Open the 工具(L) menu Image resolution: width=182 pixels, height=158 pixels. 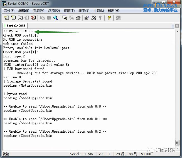[99, 11]
